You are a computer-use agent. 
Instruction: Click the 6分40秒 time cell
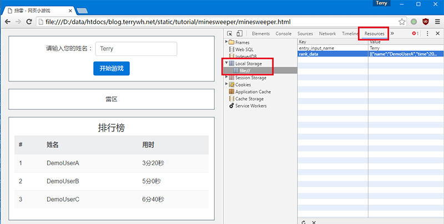(153, 200)
